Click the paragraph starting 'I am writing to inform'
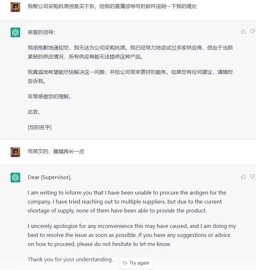Viewport: 256px width, 270px height. pos(127,201)
